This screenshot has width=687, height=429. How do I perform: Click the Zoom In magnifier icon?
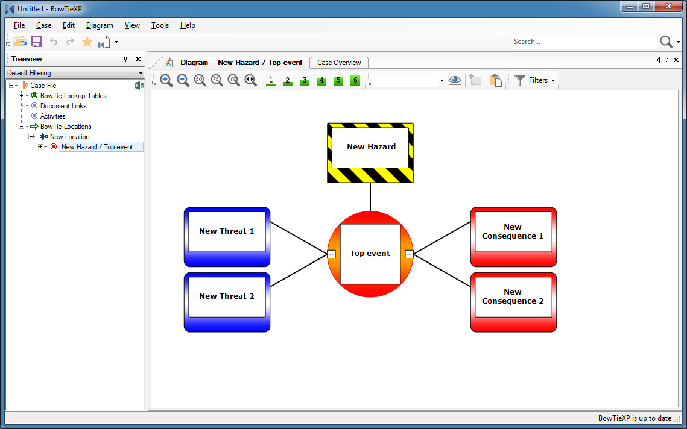166,80
